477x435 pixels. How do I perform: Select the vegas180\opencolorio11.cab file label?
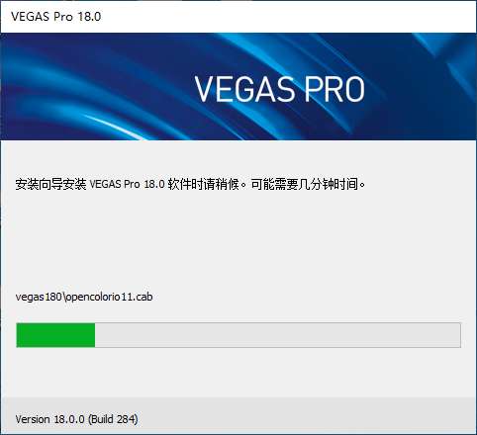point(84,297)
